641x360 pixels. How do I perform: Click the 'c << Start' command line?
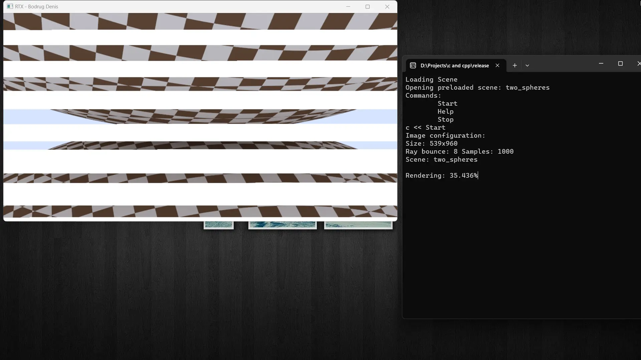425,127
